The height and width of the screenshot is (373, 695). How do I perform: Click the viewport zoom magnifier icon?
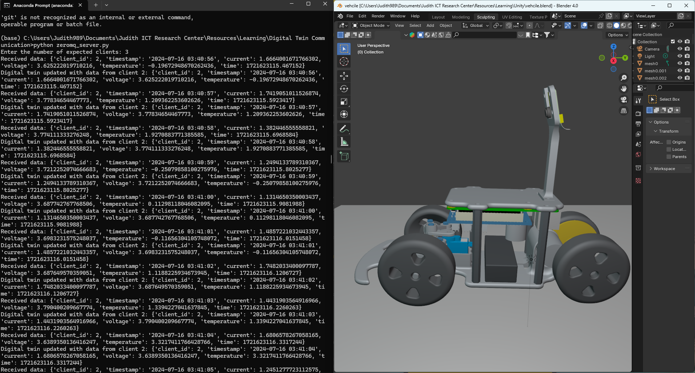click(x=624, y=78)
